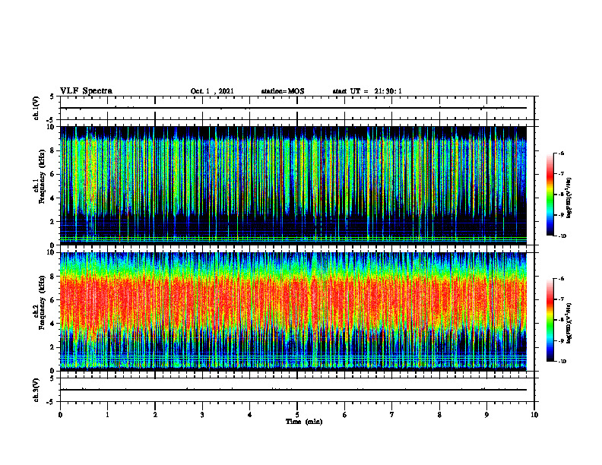Image resolution: width=602 pixels, height=465 pixels.
Task: Click the -10 label on ch.2 colorbar
Action: click(562, 362)
